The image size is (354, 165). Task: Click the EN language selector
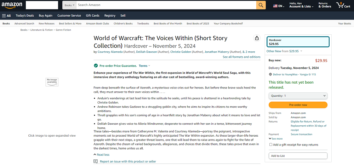(x=281, y=6)
